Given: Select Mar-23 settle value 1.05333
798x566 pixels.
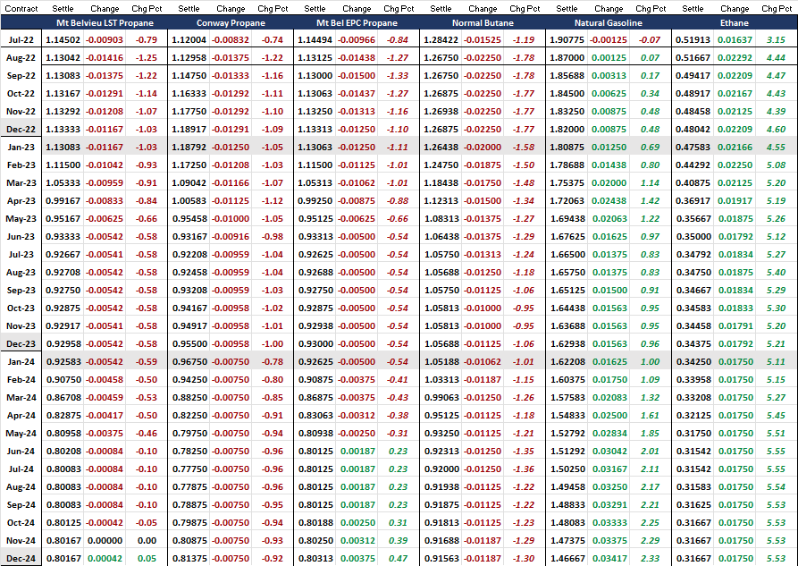Looking at the screenshot, I should click(x=63, y=183).
